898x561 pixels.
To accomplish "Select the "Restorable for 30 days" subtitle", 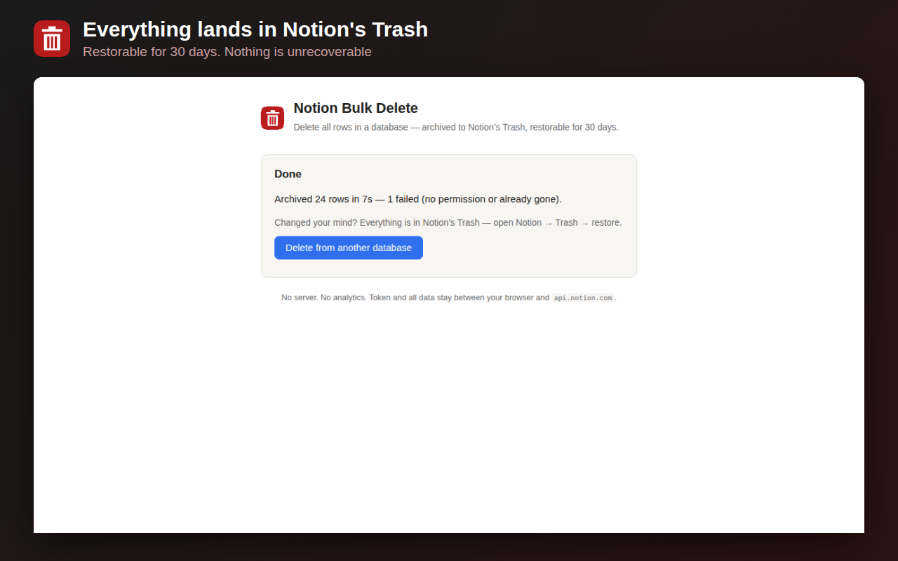I will tap(227, 52).
